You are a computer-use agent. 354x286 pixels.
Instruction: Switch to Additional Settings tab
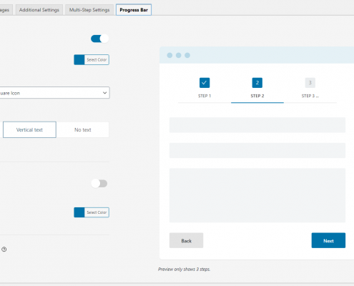(x=39, y=10)
